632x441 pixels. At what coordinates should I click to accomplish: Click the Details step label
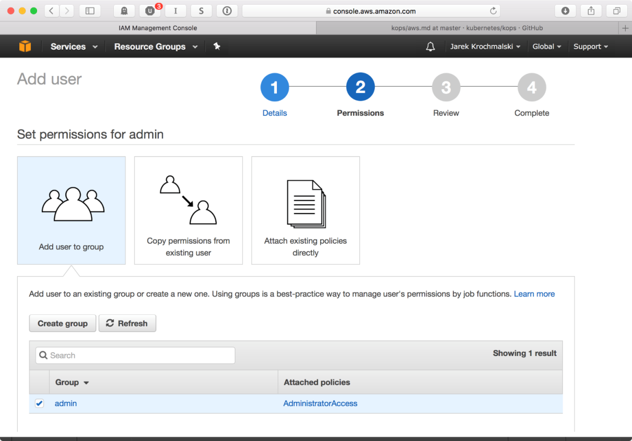[x=275, y=113]
